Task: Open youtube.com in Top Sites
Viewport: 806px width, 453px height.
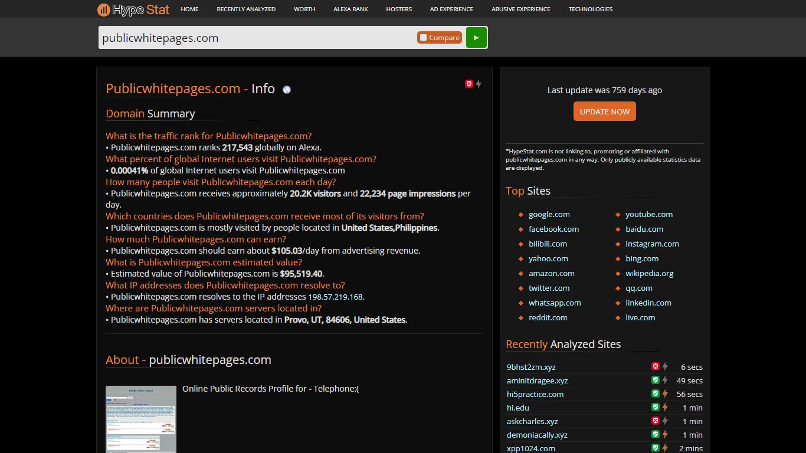Action: click(649, 214)
